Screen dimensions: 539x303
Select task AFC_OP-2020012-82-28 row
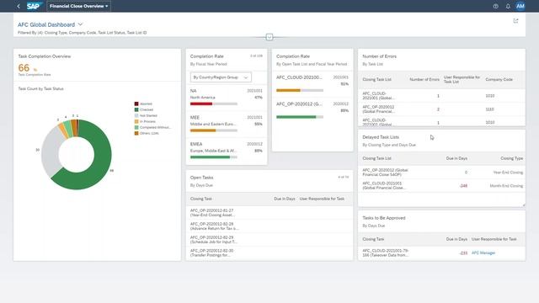[x=269, y=226]
